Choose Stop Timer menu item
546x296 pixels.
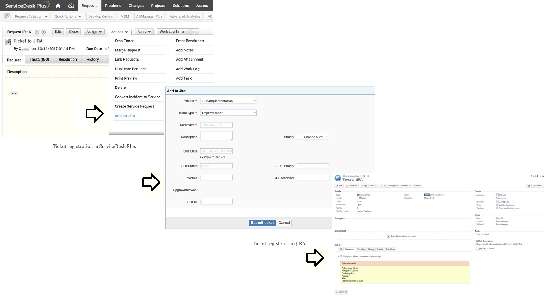coord(124,41)
